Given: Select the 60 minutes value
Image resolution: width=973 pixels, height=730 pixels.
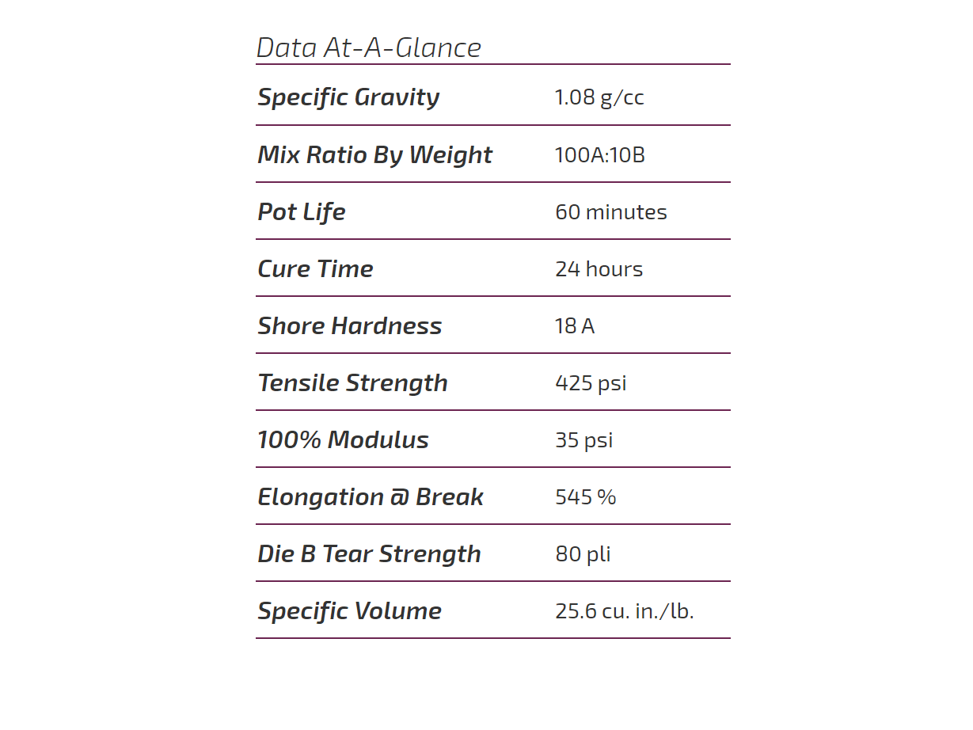Looking at the screenshot, I should click(x=611, y=212).
